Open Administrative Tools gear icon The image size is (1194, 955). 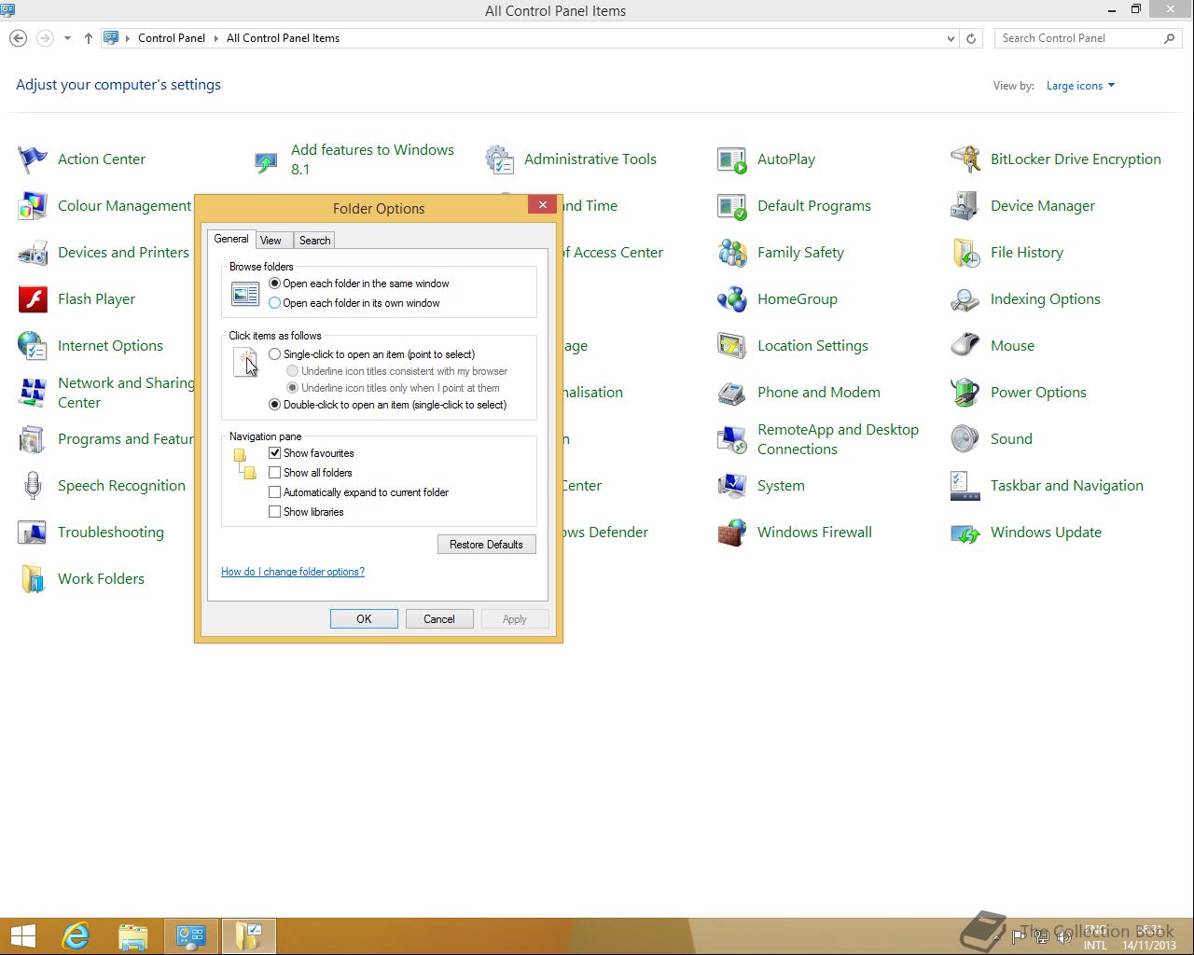pos(499,159)
